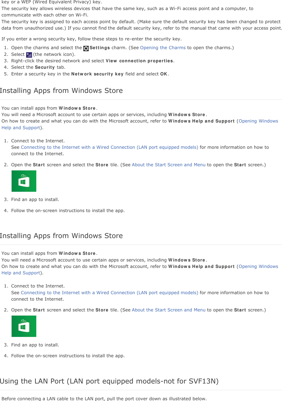Viewport: 282px width, 401px height.
Task: Click the bold 'OK' text in step 5
Action: 164,74
